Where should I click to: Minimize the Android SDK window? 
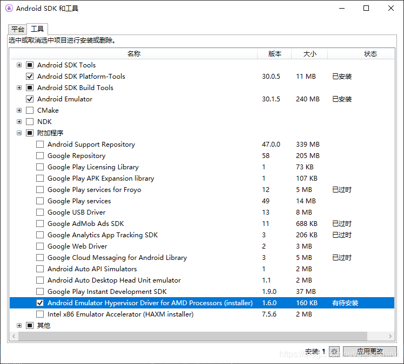(x=342, y=8)
